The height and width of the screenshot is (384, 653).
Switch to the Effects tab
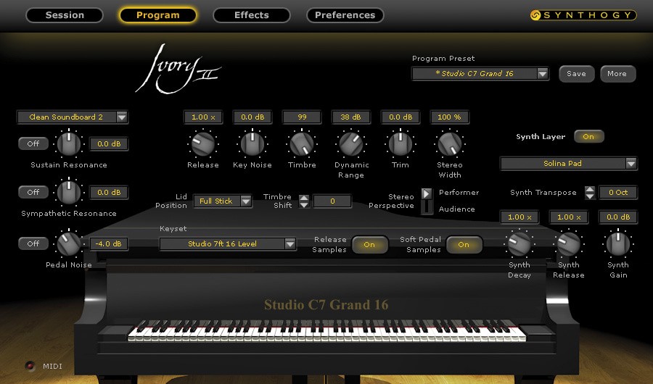pos(251,14)
